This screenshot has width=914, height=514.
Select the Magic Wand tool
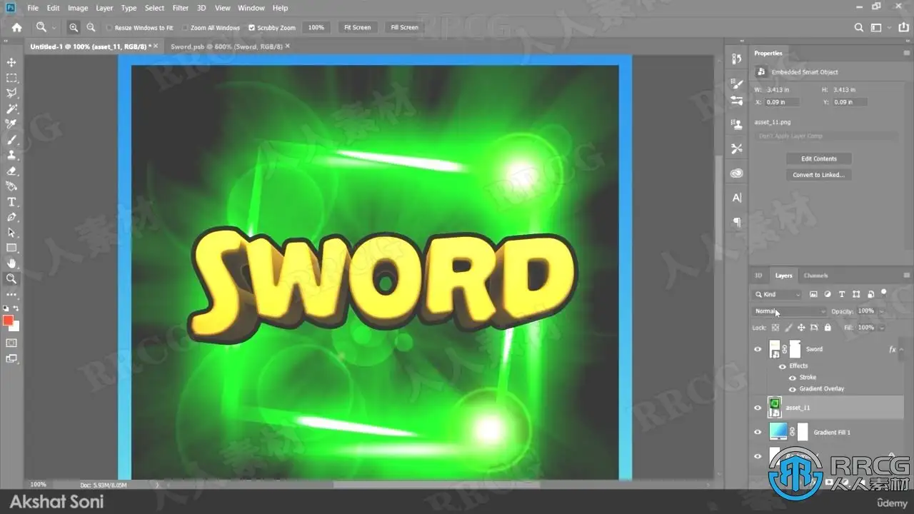click(11, 109)
